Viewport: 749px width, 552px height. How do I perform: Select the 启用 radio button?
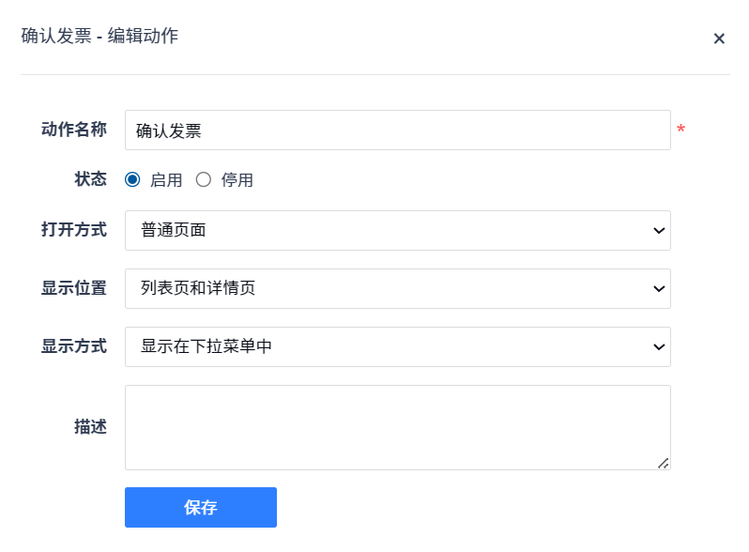click(x=132, y=180)
